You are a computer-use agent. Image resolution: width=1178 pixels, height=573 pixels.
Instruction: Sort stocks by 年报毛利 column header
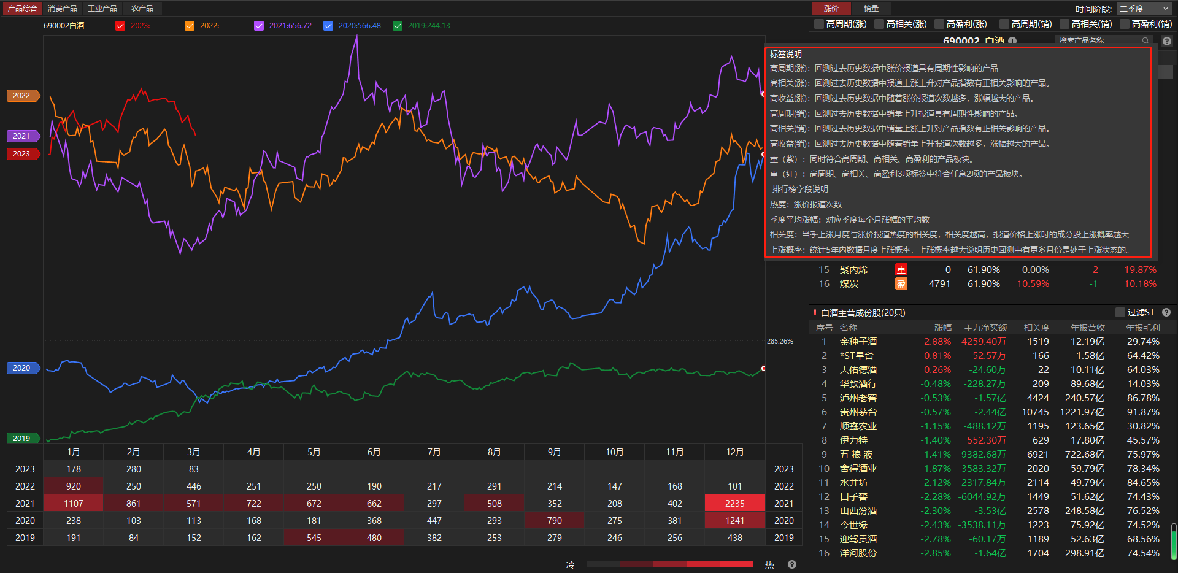click(1143, 328)
